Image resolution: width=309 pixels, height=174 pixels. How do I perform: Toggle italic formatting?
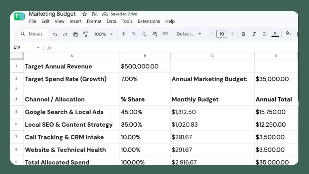(x=254, y=34)
